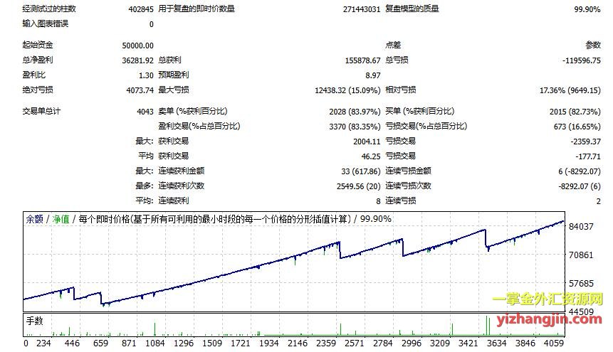Click the 余额 legend label above the chart

click(x=33, y=219)
